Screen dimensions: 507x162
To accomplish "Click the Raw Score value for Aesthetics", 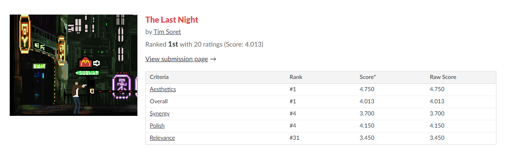I will pos(437,89).
